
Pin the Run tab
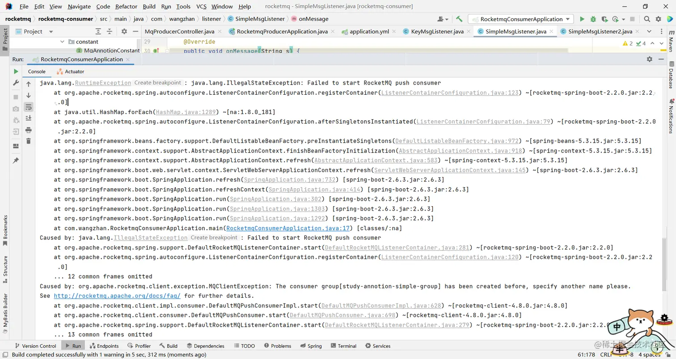16,160
